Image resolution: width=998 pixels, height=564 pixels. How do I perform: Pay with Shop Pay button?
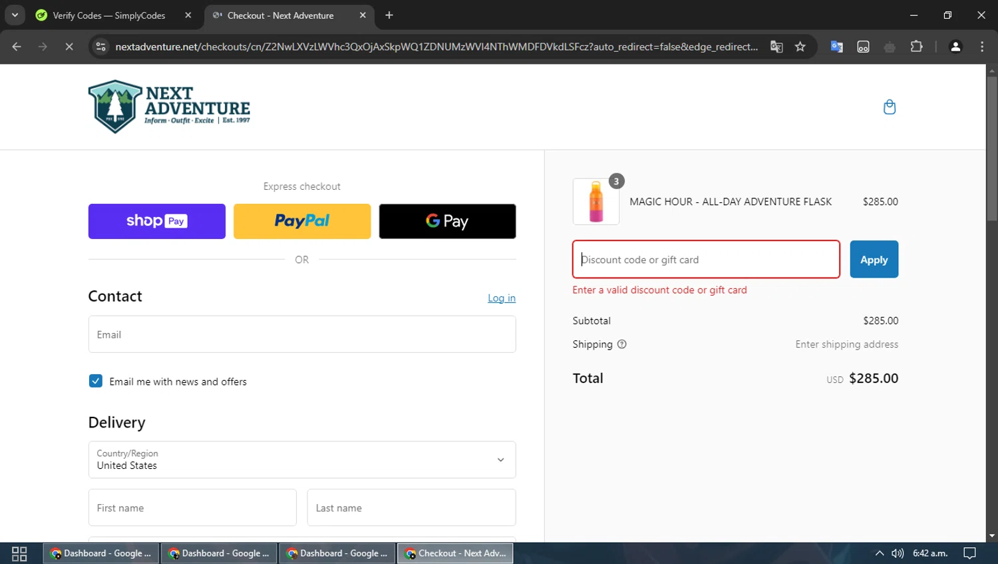click(157, 221)
